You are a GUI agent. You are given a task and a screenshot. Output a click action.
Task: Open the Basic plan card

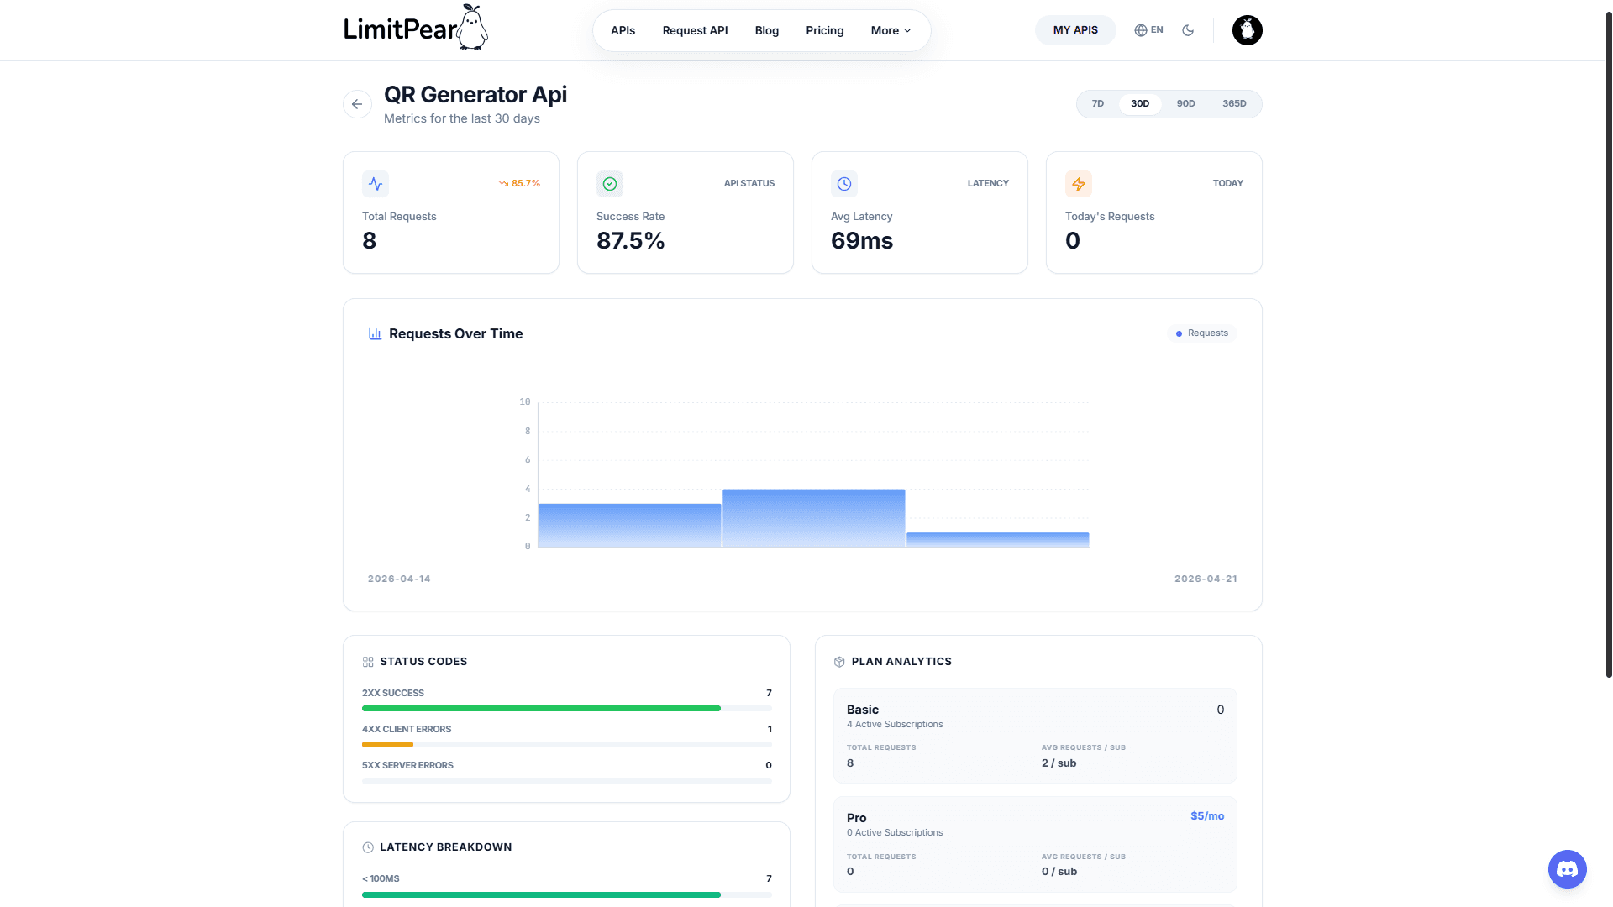coord(1035,736)
